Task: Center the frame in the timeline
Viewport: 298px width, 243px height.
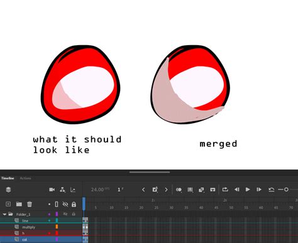Action: tap(212, 190)
